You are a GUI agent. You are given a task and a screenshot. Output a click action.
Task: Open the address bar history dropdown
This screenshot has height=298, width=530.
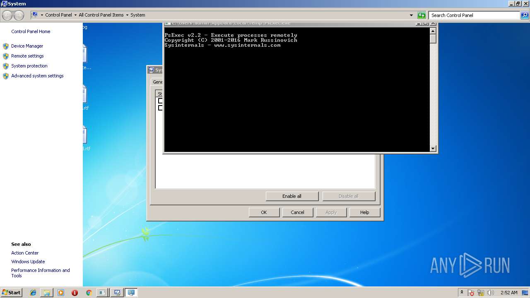[411, 15]
